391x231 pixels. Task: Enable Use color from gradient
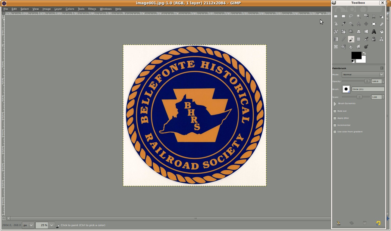point(335,132)
